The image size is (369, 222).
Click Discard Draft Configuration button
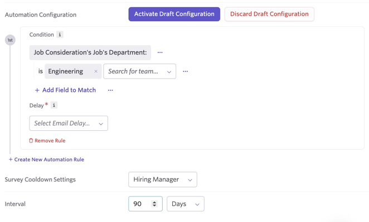click(x=269, y=14)
